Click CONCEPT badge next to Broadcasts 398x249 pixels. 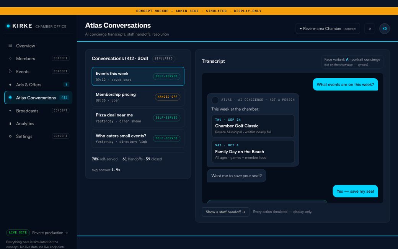[x=60, y=111]
